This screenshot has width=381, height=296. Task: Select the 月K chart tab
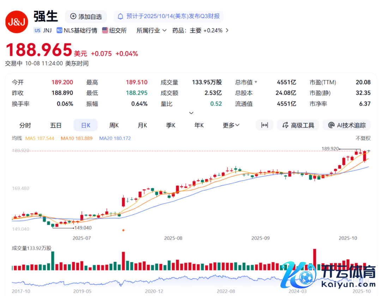[142, 125]
